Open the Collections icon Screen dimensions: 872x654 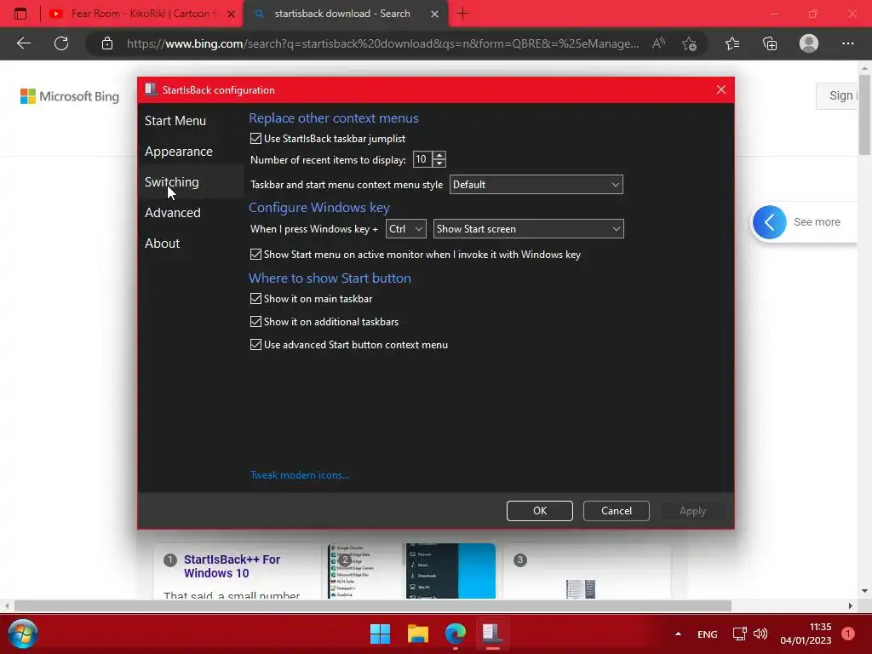[770, 43]
